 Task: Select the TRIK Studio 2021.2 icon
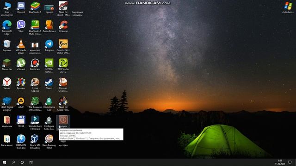pos(63,65)
